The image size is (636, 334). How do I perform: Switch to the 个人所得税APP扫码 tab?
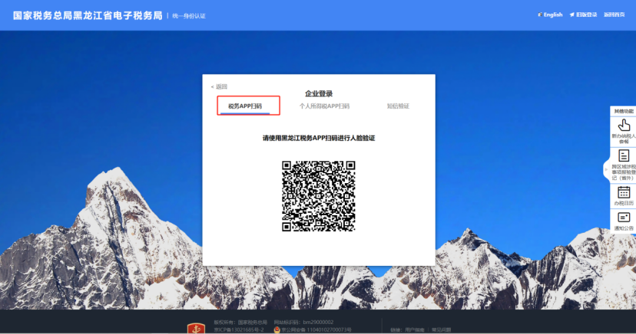coord(324,106)
